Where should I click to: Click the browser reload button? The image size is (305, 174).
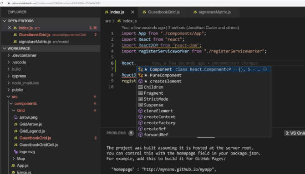2,3
